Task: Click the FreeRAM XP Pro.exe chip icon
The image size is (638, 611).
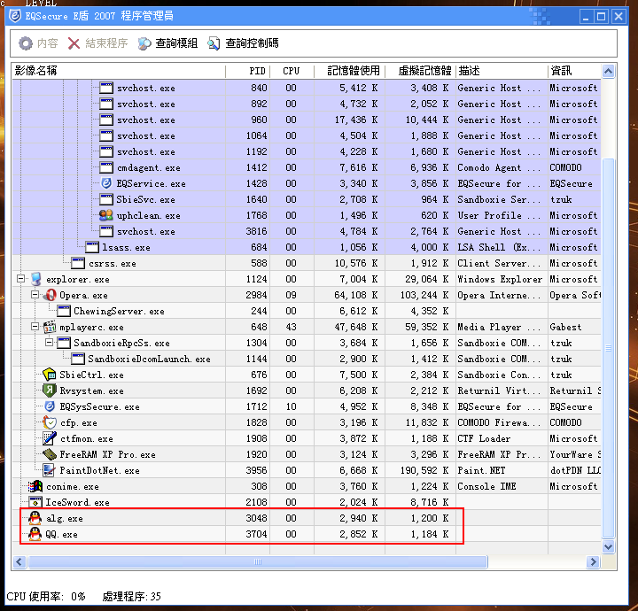Action: [x=50, y=454]
